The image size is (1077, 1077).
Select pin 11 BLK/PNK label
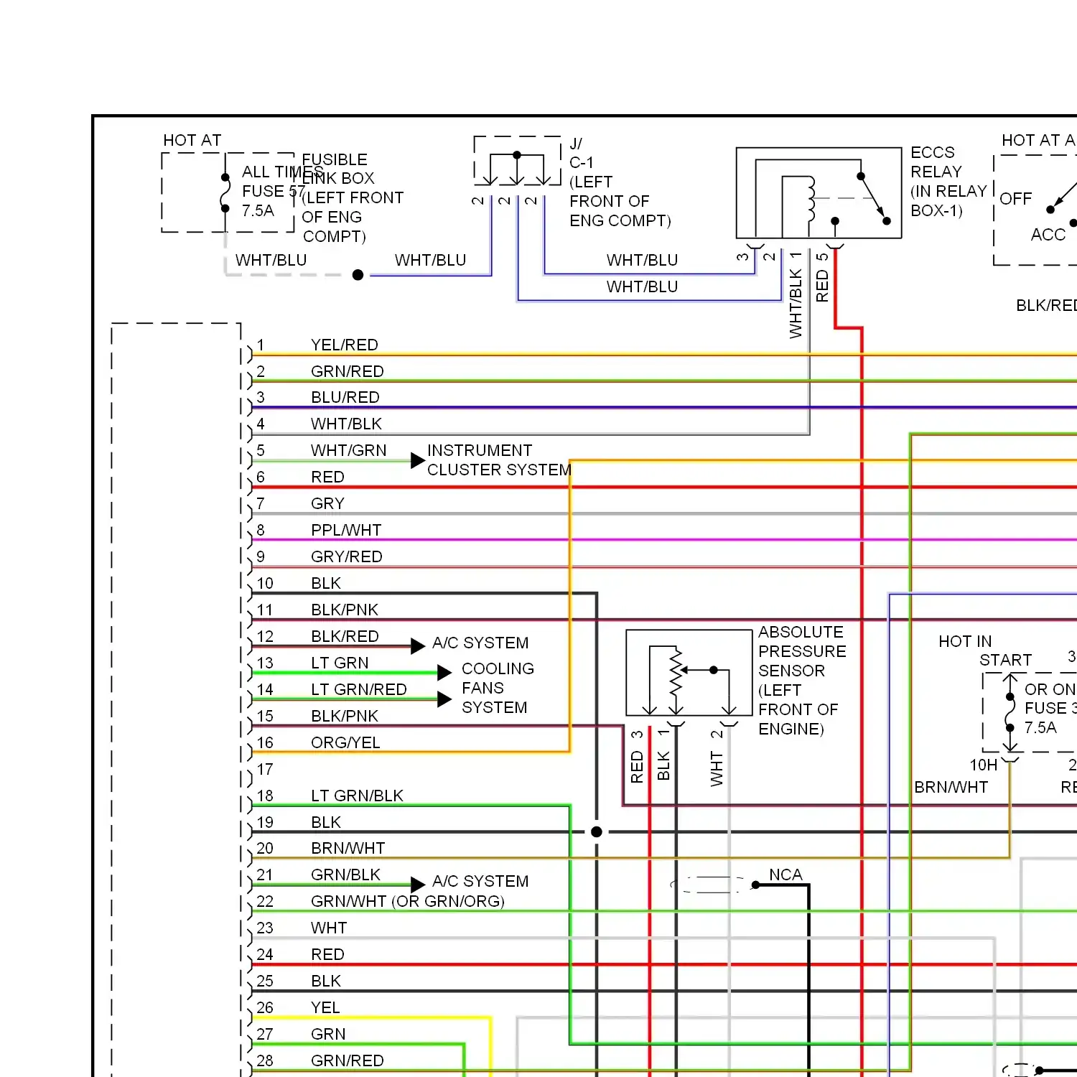[345, 610]
